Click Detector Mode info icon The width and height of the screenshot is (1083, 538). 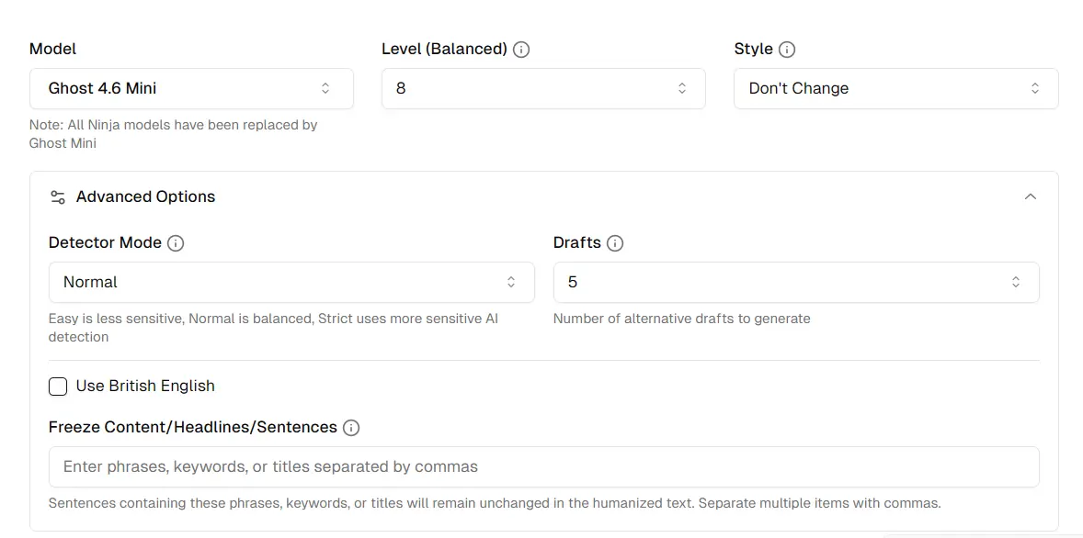pos(176,243)
